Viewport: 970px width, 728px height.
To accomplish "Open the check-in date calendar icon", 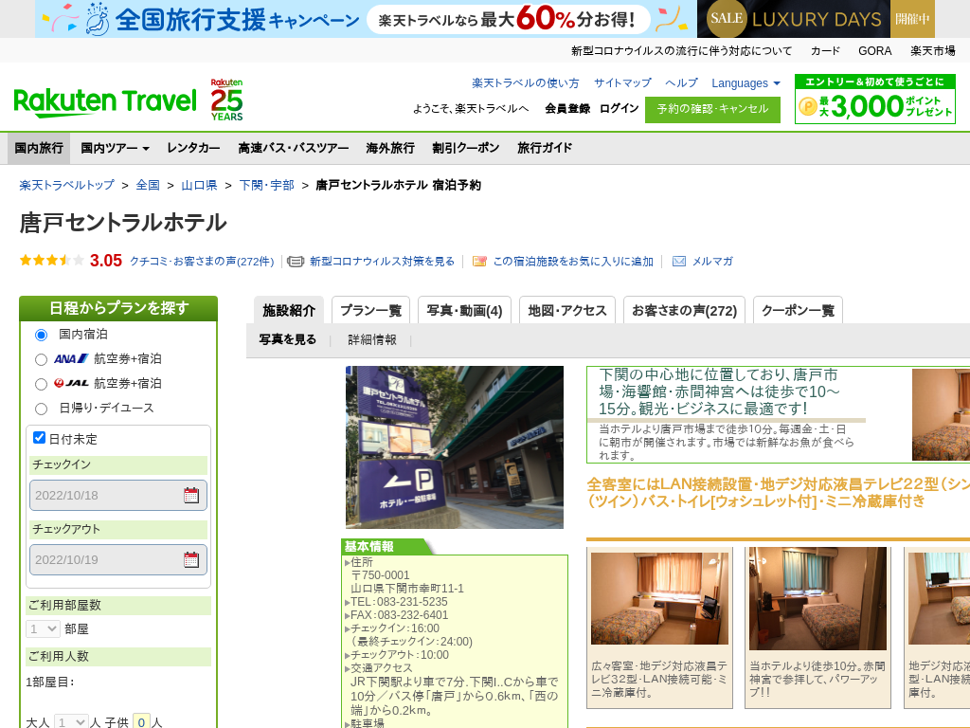I will pos(191,495).
